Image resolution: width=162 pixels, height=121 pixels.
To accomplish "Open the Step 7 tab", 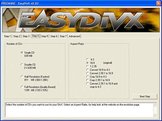I will [x=63, y=36].
